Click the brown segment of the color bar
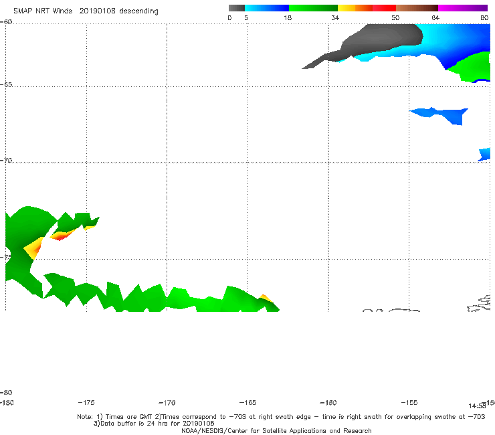This screenshot has width=495, height=435. (x=417, y=8)
